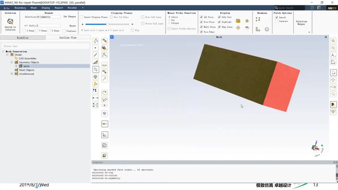Viewport: 338px width, 190px height.
Task: Click the zoom in magnifier icon
Action: (x=333, y=41)
